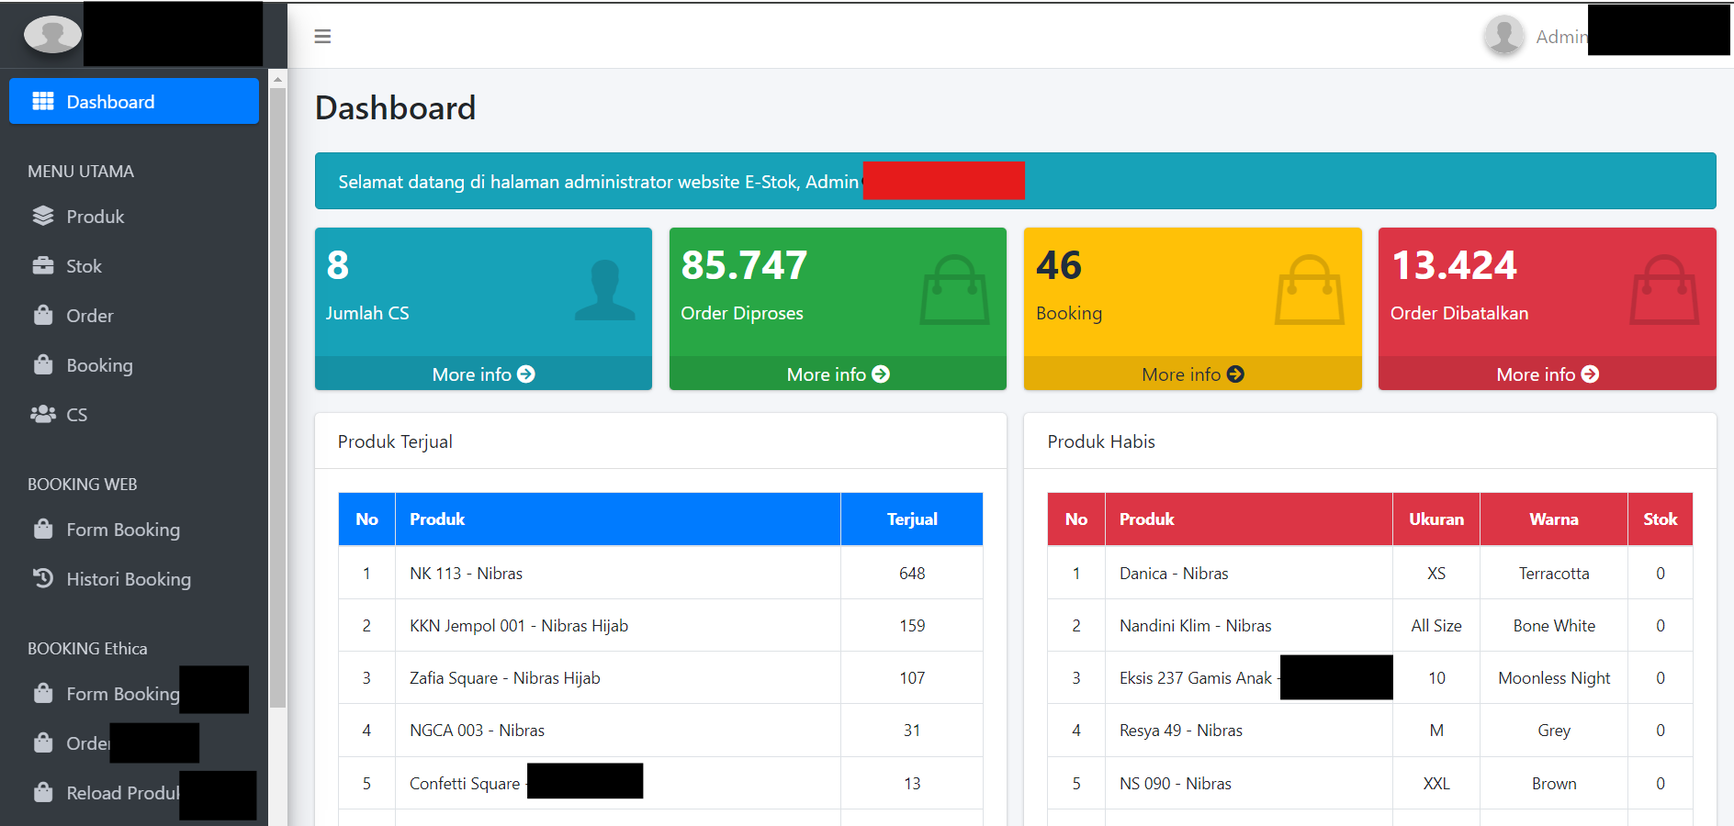Click More info on the Jumlah CS card
Image resolution: width=1734 pixels, height=826 pixels.
point(482,374)
